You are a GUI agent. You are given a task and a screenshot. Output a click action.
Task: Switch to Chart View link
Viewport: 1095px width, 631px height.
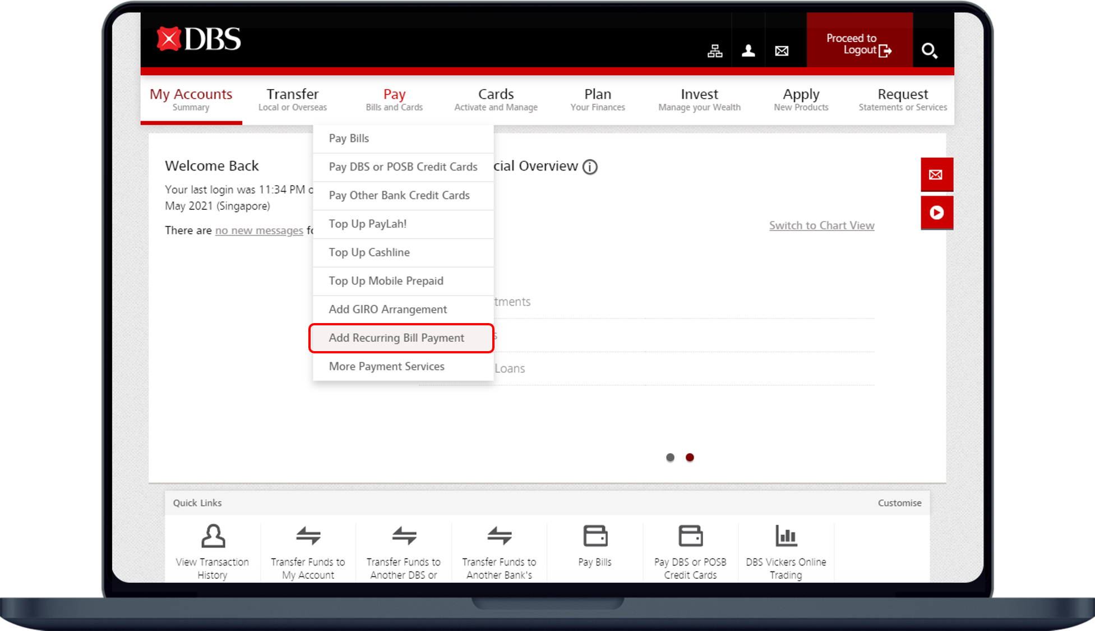click(821, 225)
